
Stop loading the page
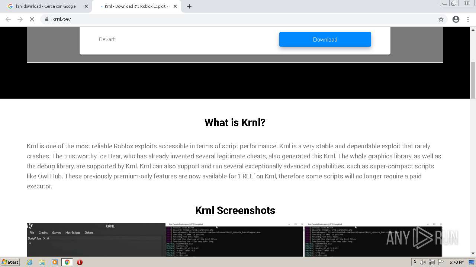[x=32, y=19]
